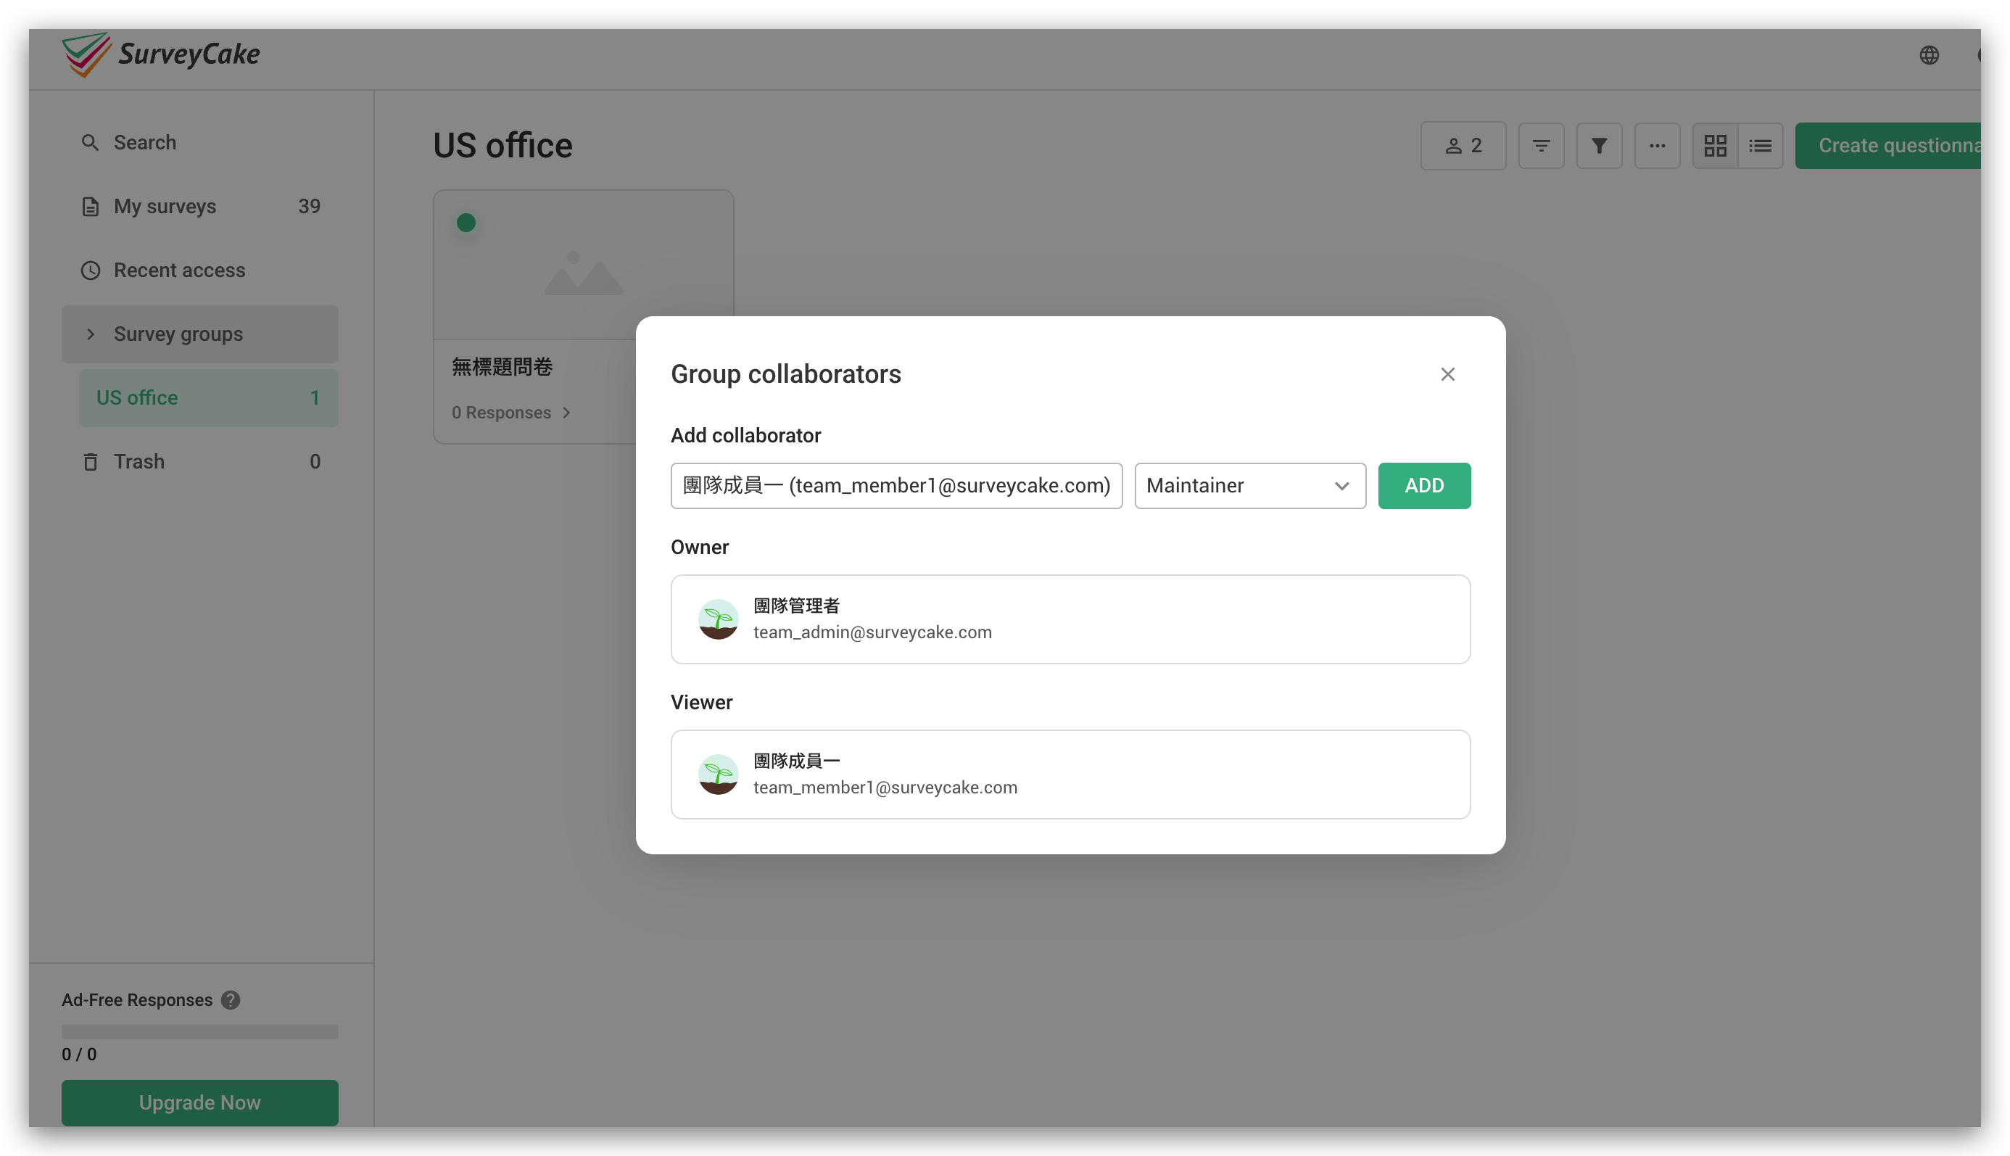
Task: Open the language globe icon
Action: point(1929,55)
